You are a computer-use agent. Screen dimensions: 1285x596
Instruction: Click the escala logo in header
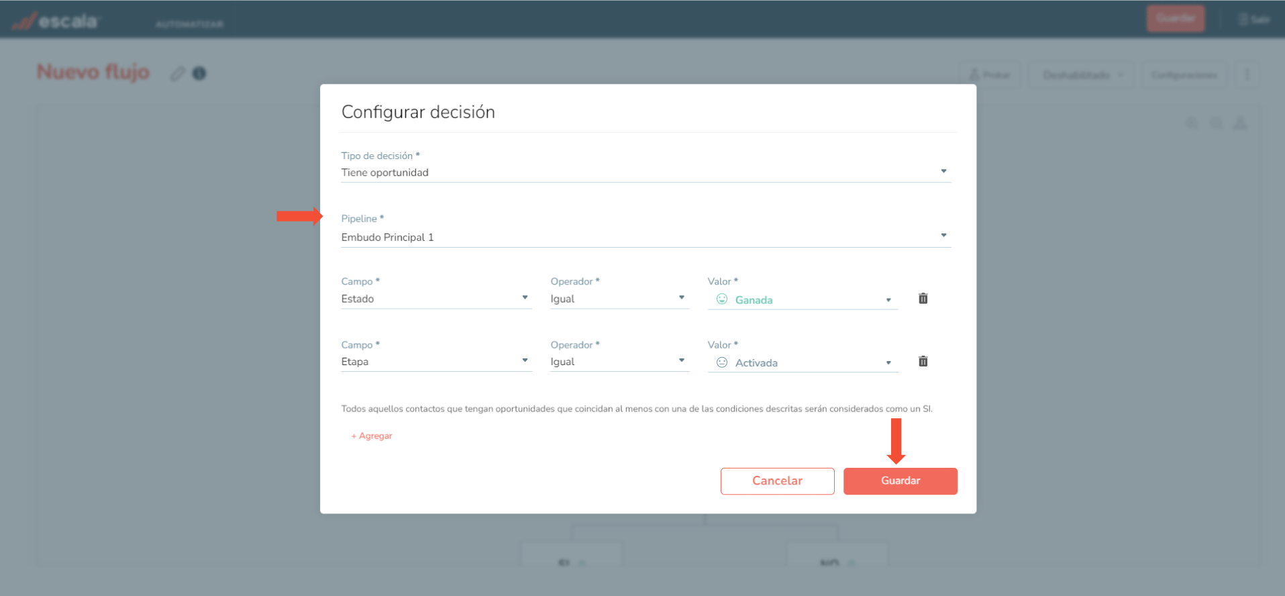pos(56,21)
